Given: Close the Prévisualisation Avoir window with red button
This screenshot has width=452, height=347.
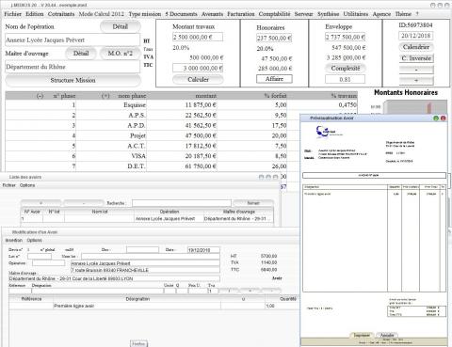Looking at the screenshot, I should pos(443,118).
